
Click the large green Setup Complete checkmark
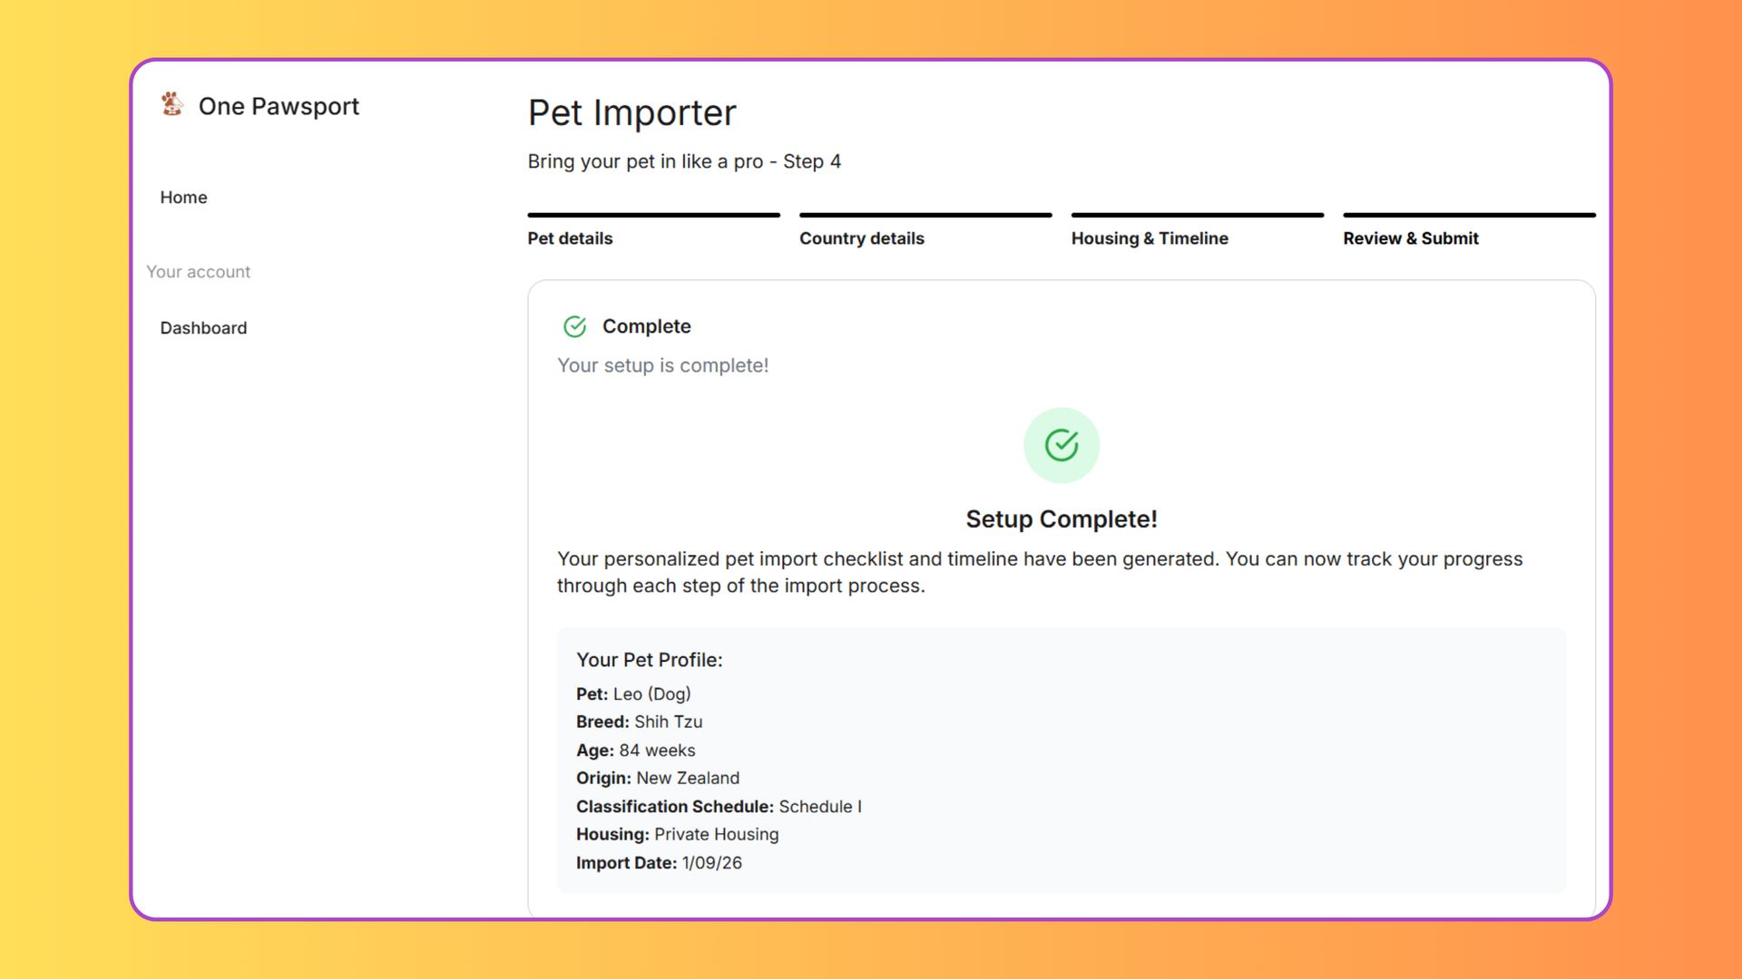[1061, 445]
